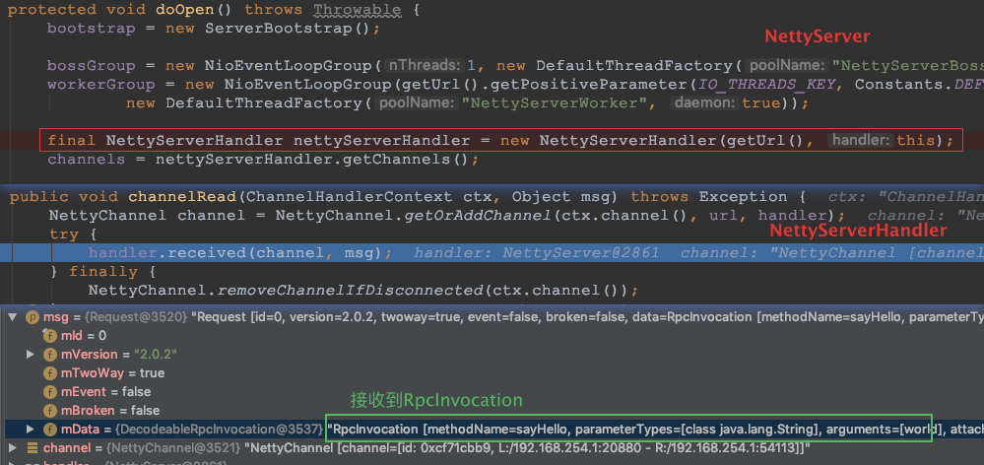This screenshot has width=984, height=465.
Task: Click the nThreads parameter hint
Action: click(x=425, y=66)
